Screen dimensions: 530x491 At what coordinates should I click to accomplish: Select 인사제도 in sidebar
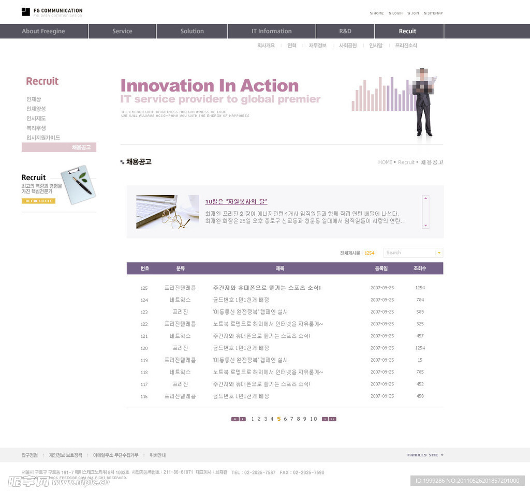point(36,118)
